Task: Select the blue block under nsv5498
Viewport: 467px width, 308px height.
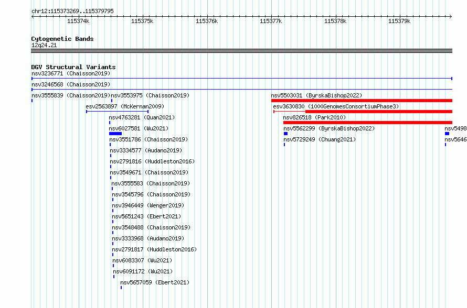Action: pos(447,134)
